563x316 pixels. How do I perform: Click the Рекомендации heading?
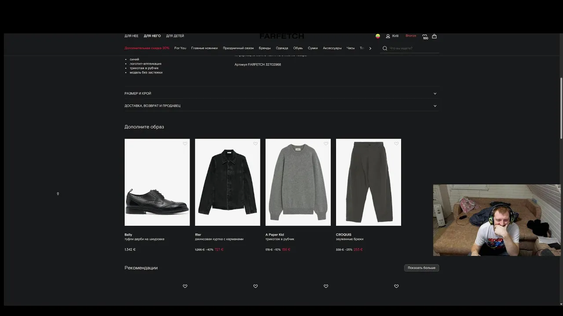coord(141,268)
